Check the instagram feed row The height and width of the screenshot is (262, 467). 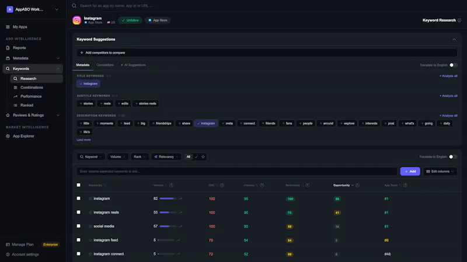(79, 240)
